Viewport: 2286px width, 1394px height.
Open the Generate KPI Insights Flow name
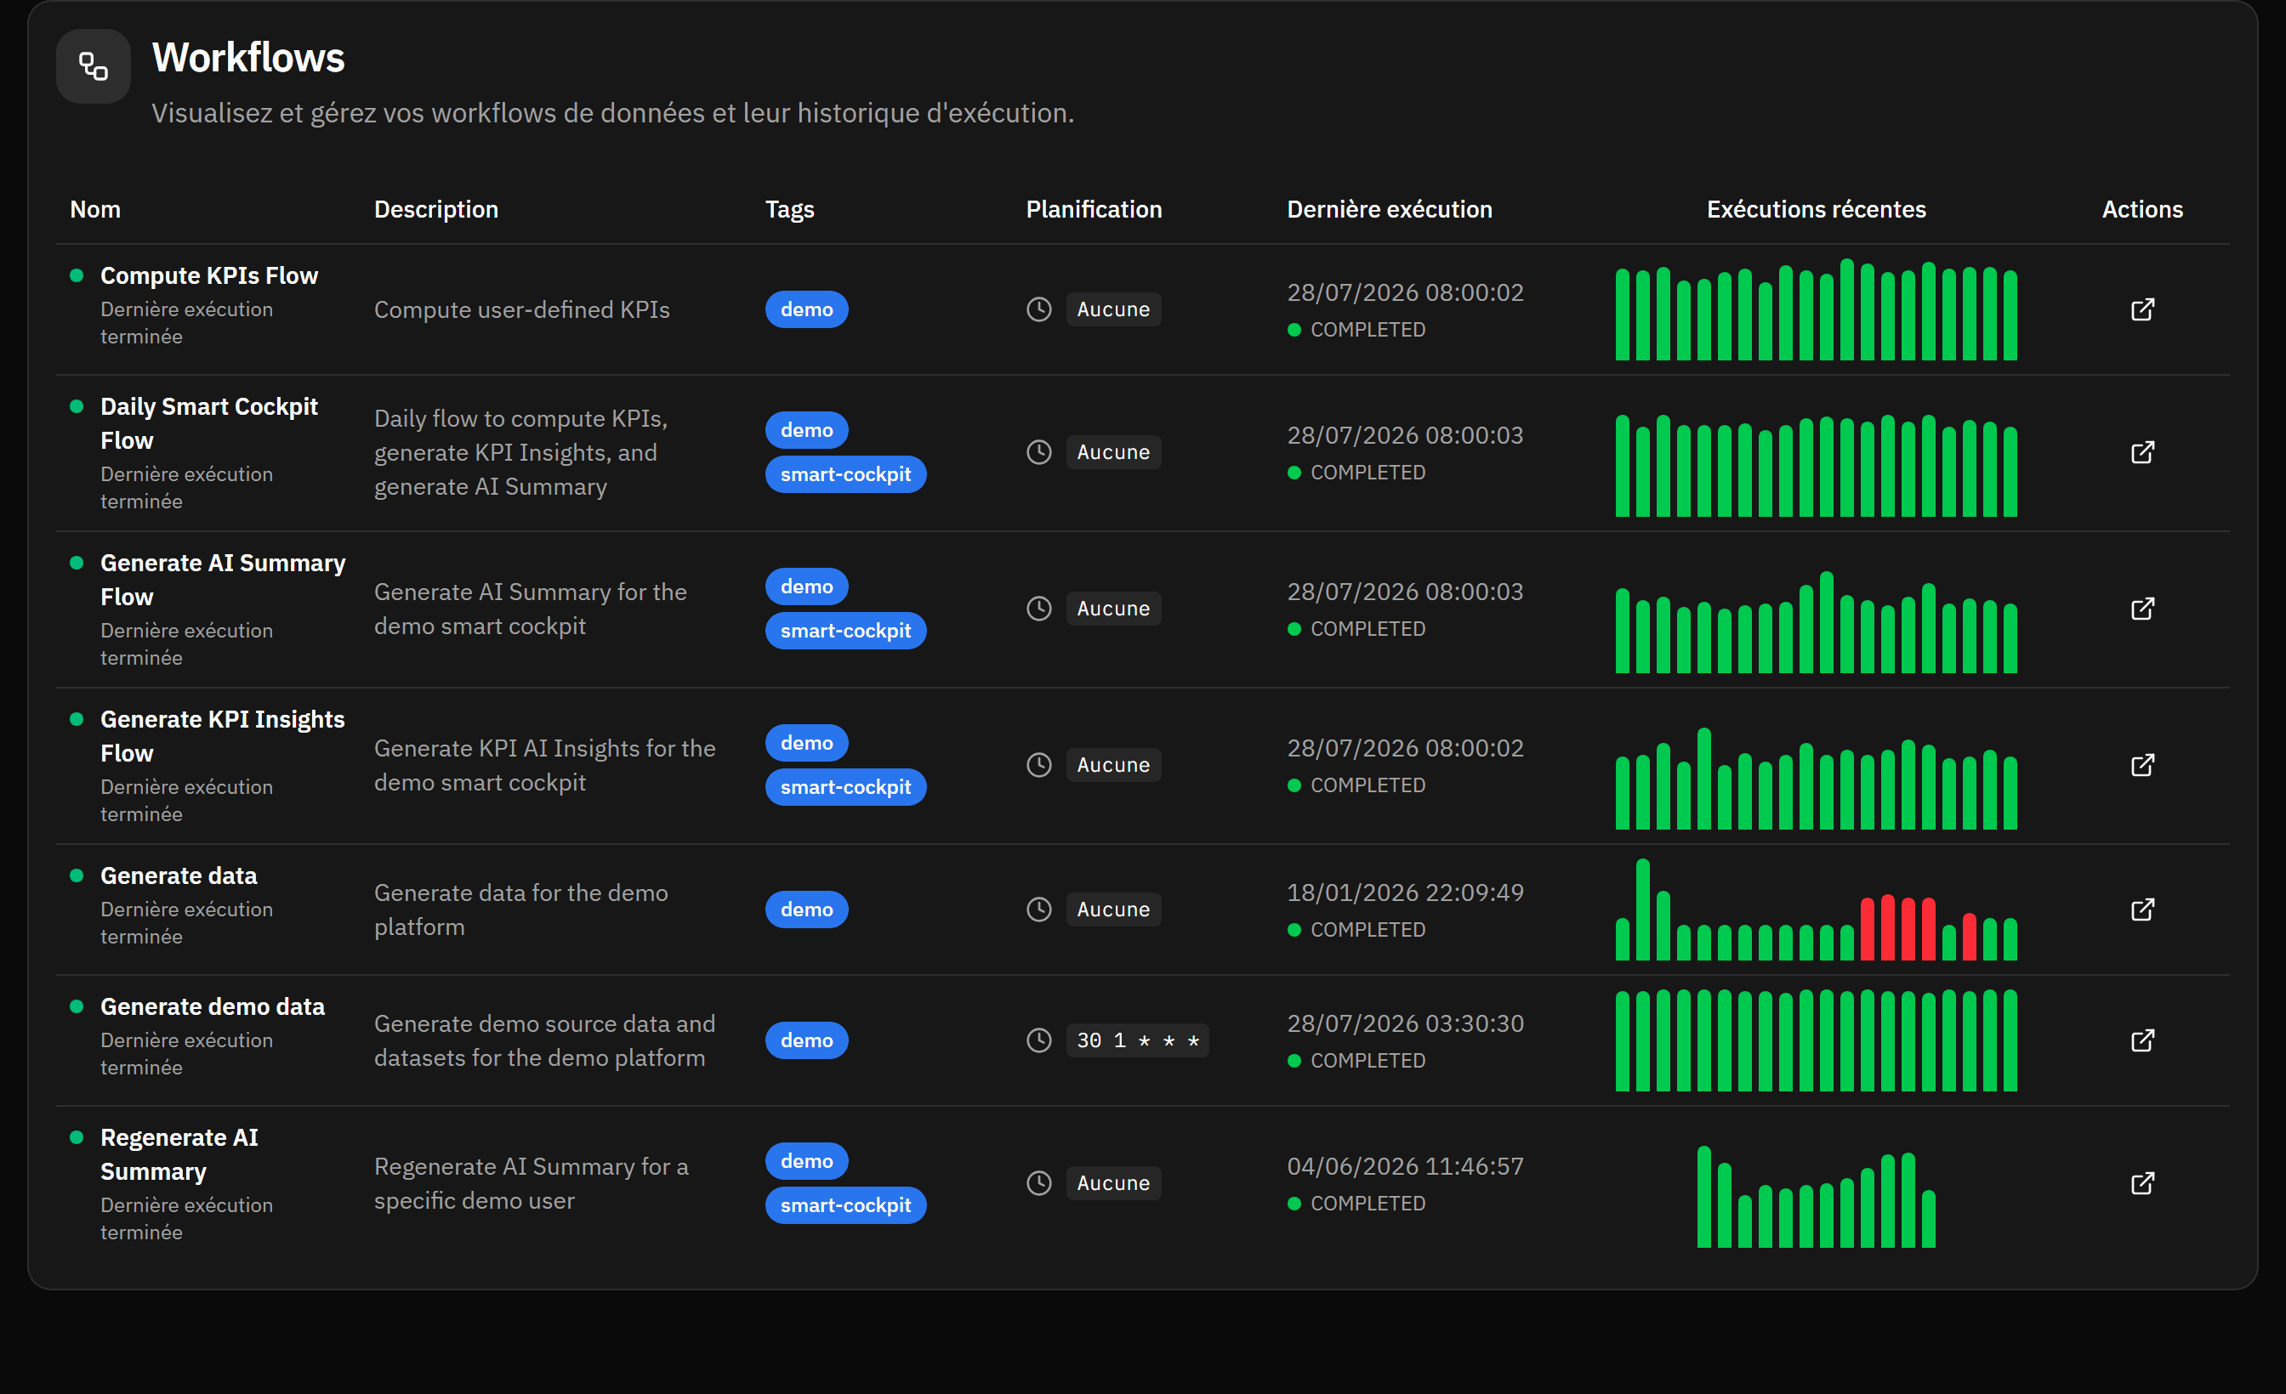tap(223, 736)
